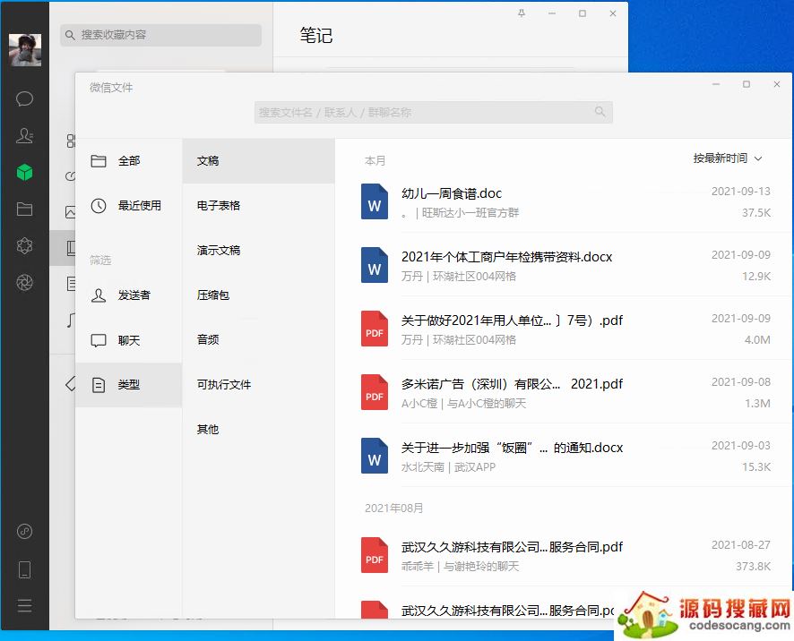Select the 最近使用 filter
This screenshot has width=794, height=641.
[129, 205]
